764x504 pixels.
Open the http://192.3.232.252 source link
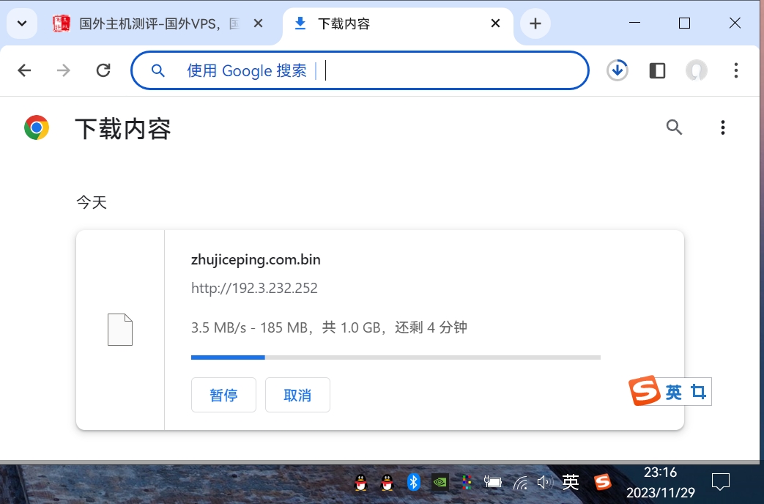(x=254, y=288)
